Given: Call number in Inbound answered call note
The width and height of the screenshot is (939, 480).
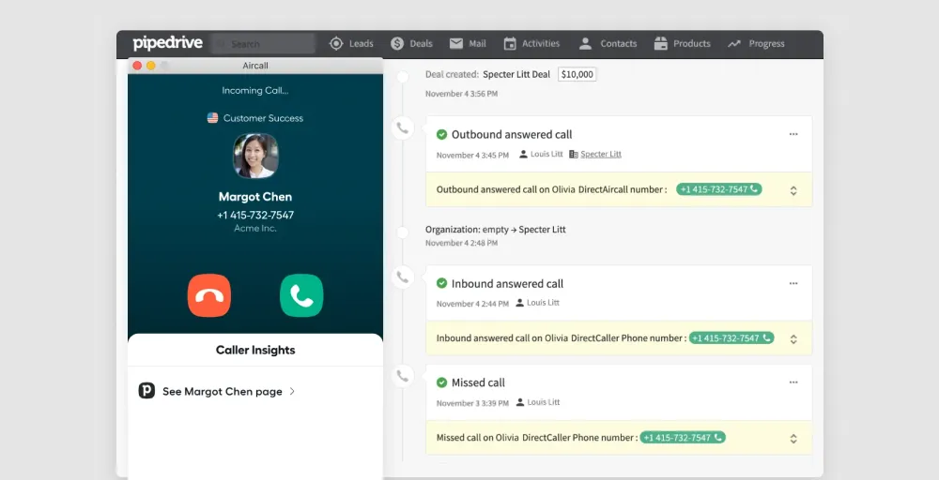Looking at the screenshot, I should [x=731, y=337].
